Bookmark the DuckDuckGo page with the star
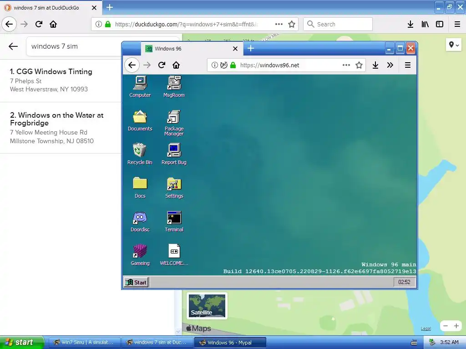Screen dimensions: 466x349 pos(292,24)
